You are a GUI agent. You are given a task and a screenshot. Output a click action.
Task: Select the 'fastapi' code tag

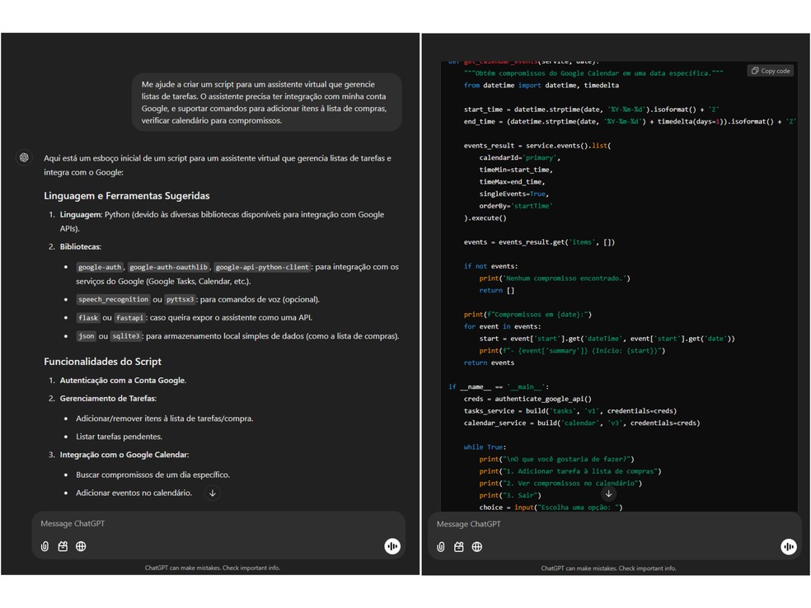tap(129, 318)
